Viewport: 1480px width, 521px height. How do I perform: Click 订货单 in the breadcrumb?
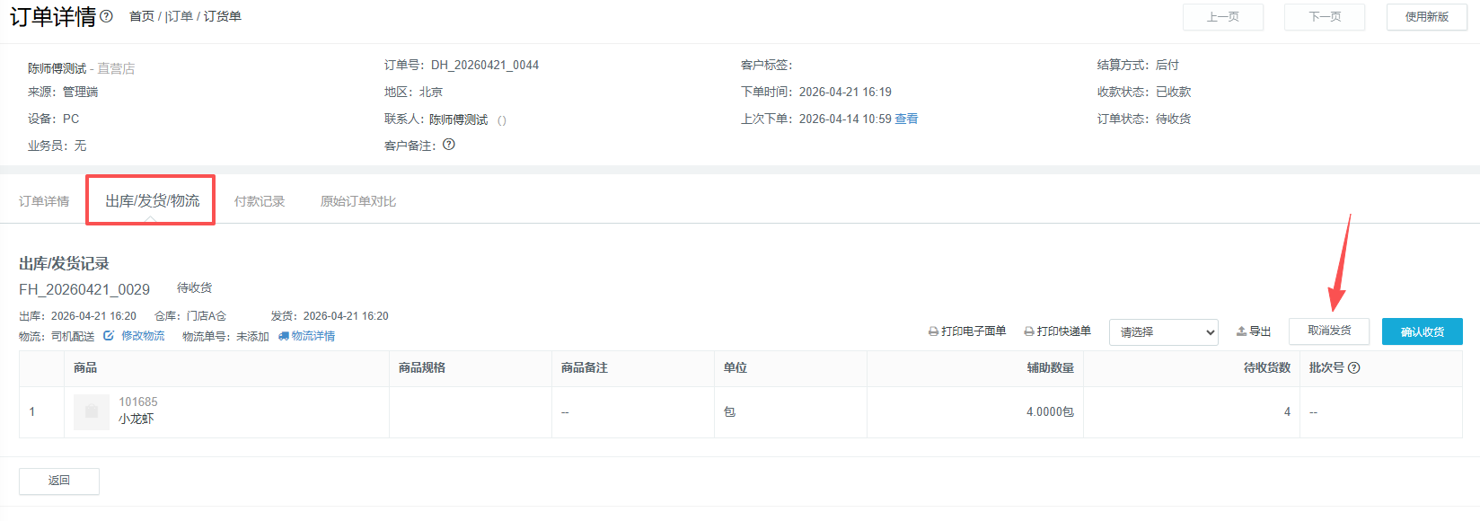[x=222, y=16]
